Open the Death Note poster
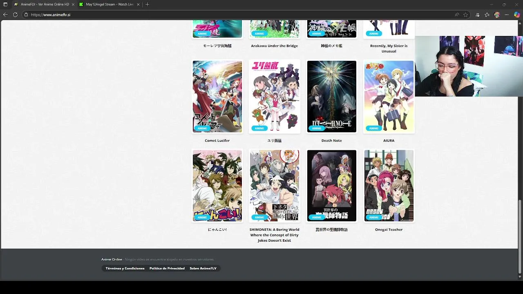Image resolution: width=523 pixels, height=294 pixels. [332, 97]
